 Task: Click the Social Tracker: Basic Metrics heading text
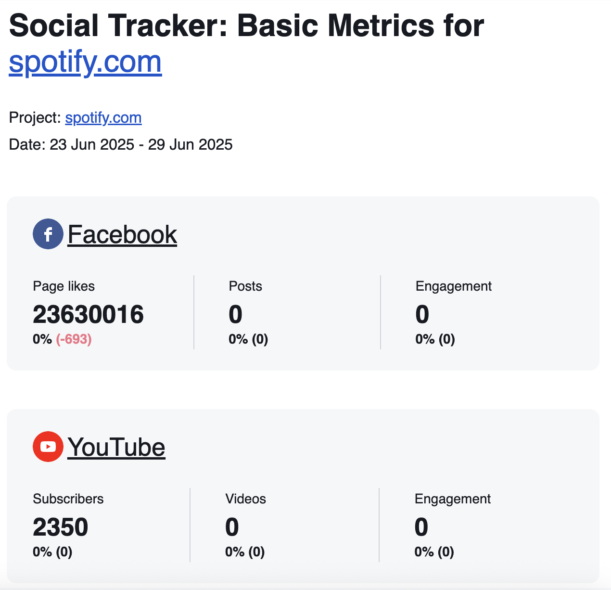(x=246, y=26)
